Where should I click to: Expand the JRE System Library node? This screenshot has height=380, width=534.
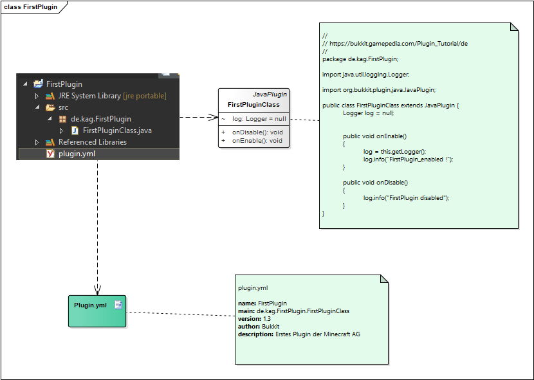[x=37, y=96]
